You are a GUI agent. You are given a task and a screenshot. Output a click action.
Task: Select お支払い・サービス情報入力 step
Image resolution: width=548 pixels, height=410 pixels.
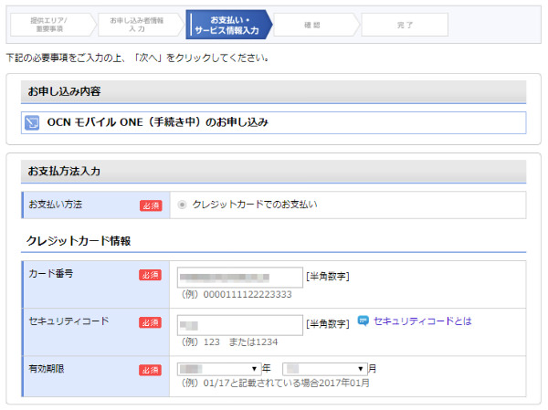[x=229, y=25]
